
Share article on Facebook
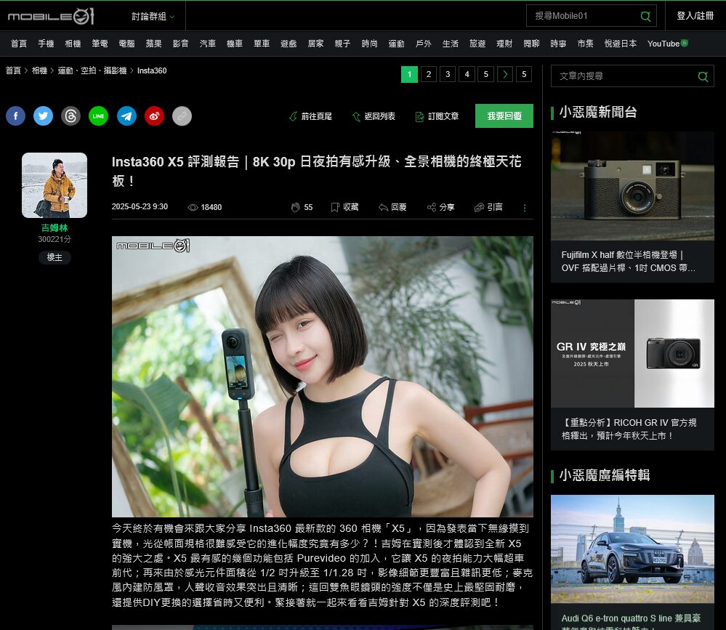(x=16, y=116)
